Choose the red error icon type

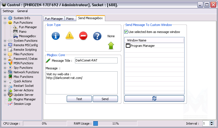point(83,36)
